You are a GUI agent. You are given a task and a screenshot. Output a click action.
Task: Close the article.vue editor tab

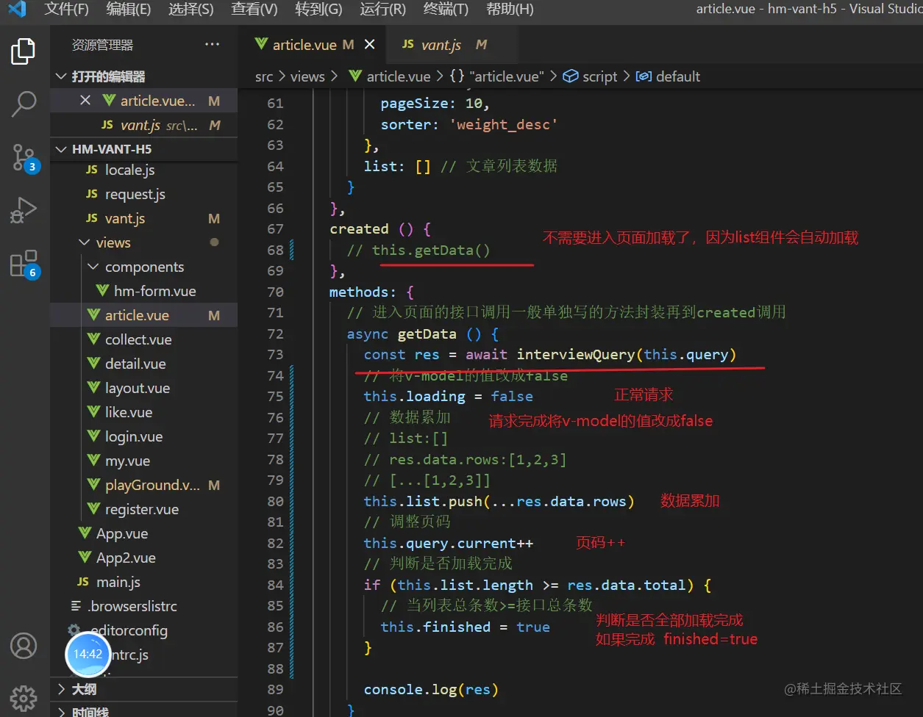click(x=369, y=45)
